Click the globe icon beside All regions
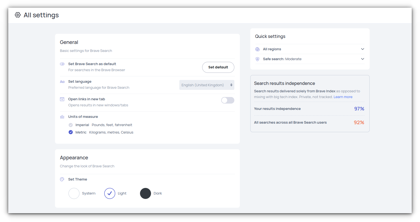Viewport: 420px width, 222px height. coord(257,49)
